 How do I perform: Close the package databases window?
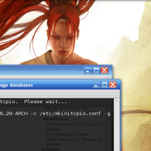pyautogui.click(x=112, y=85)
